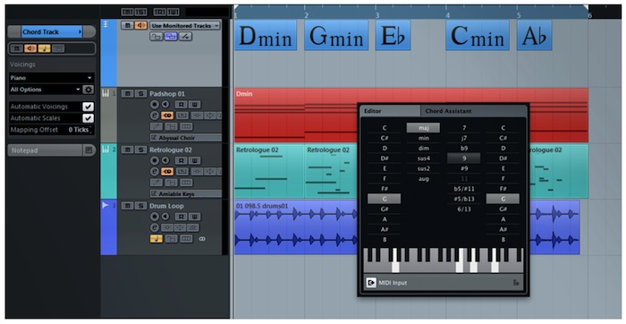Select the min chord type

pyautogui.click(x=424, y=138)
